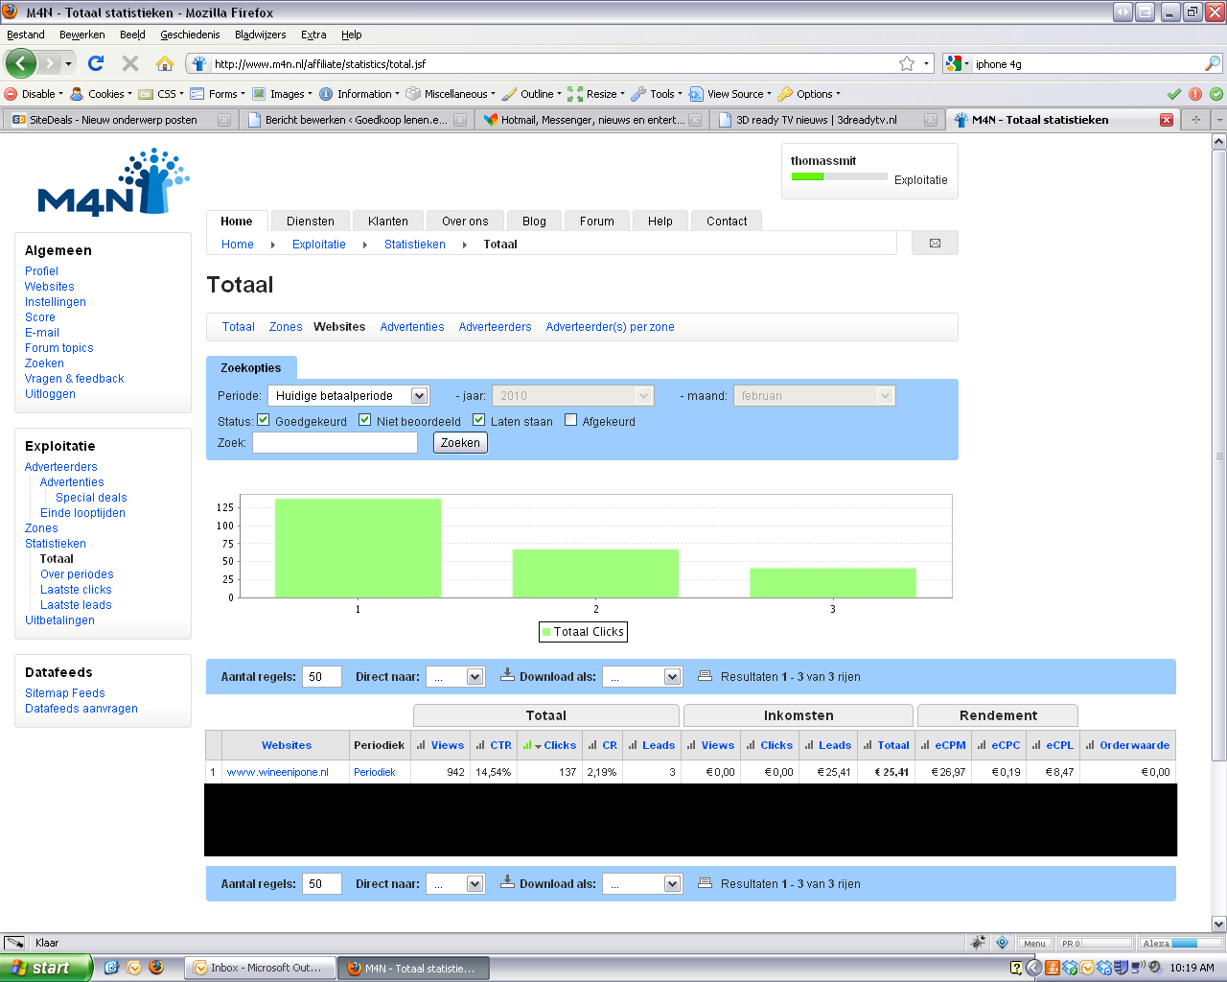Click Sitemap Feeds link
This screenshot has height=982, width=1227.
click(65, 693)
